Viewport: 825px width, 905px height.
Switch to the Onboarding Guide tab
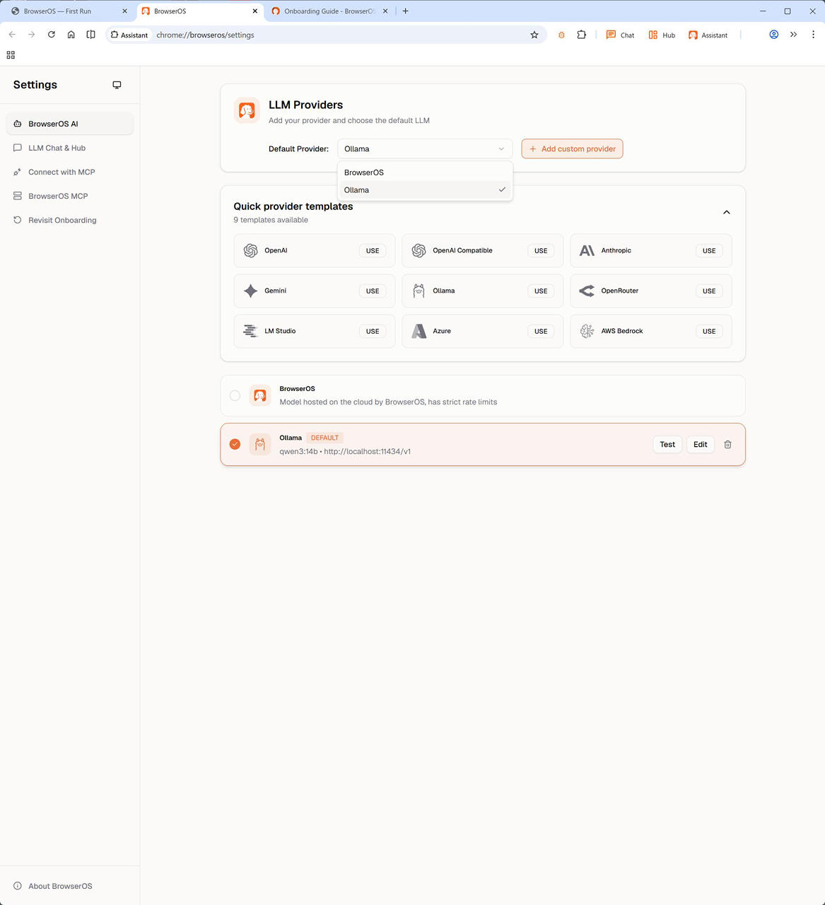pos(329,11)
